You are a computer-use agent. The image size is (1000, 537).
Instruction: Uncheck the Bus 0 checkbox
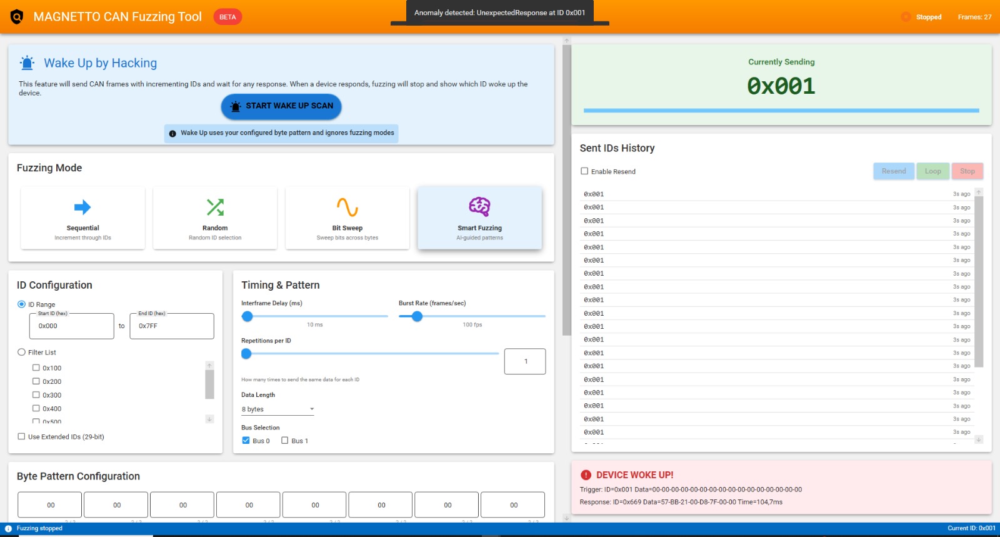coord(246,441)
